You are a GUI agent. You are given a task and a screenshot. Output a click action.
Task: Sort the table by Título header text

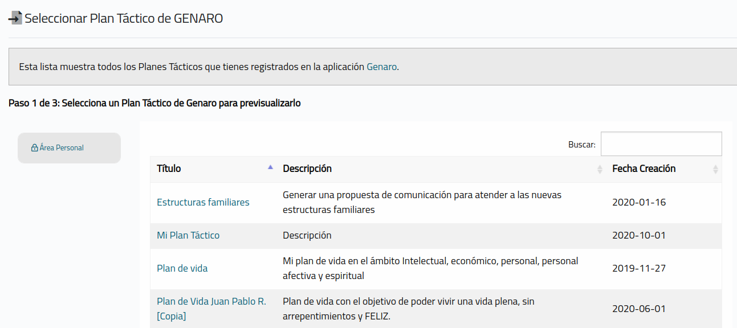click(169, 169)
